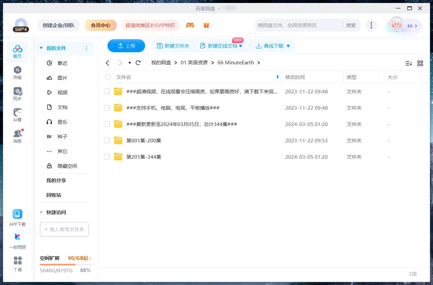Click the 音乐 headphones icon
Viewport: 433px width, 285px height.
pyautogui.click(x=49, y=122)
